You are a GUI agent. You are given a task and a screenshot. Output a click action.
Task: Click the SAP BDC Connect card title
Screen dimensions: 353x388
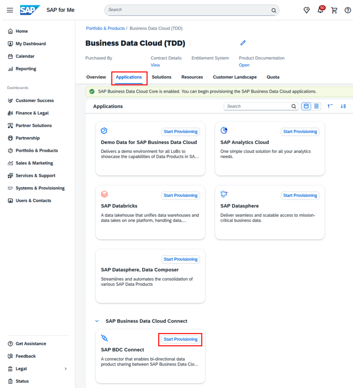(122, 350)
